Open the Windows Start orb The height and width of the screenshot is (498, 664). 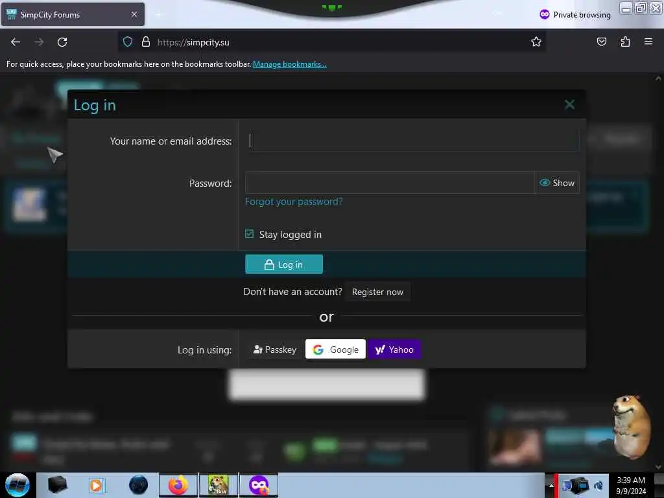point(18,485)
